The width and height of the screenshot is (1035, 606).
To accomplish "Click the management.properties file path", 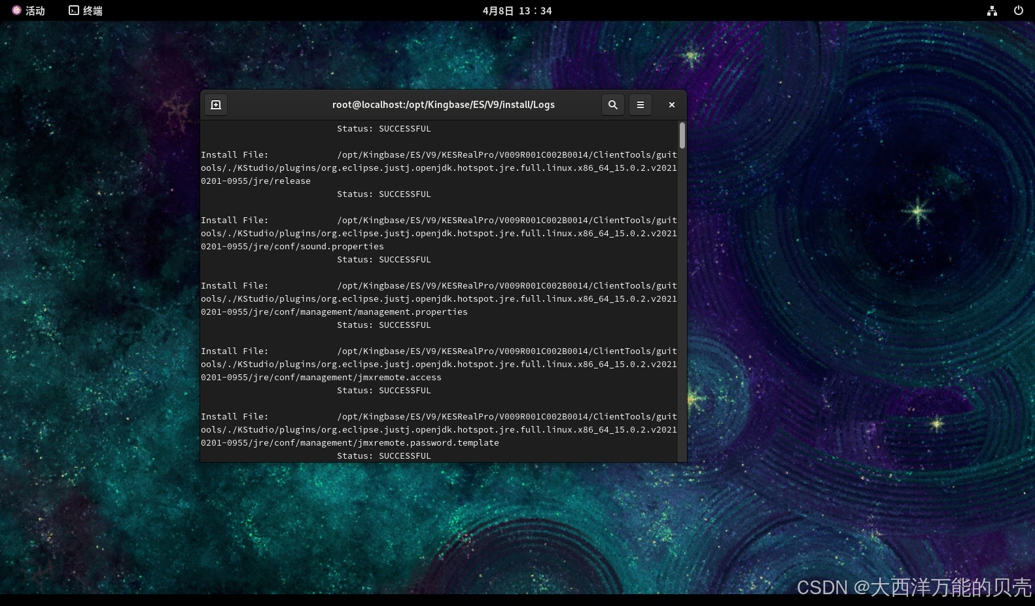I will (x=439, y=299).
